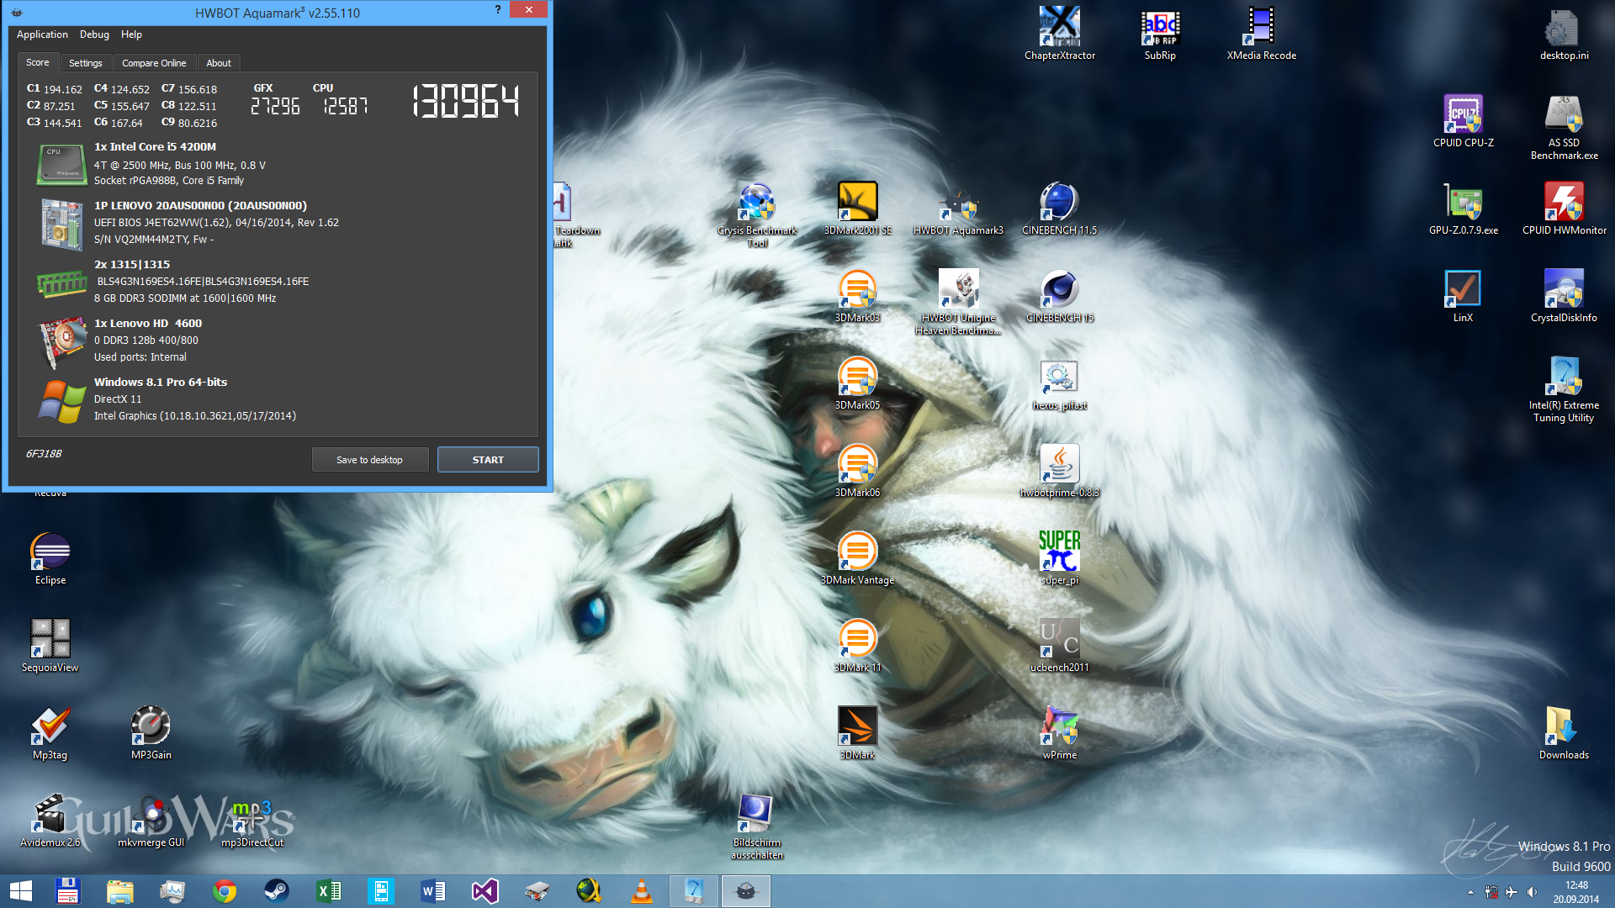Click Save to desktop button
The width and height of the screenshot is (1615, 908).
tap(369, 460)
